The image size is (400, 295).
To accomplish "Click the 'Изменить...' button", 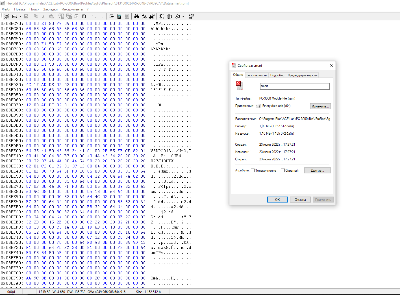I will tap(320, 106).
